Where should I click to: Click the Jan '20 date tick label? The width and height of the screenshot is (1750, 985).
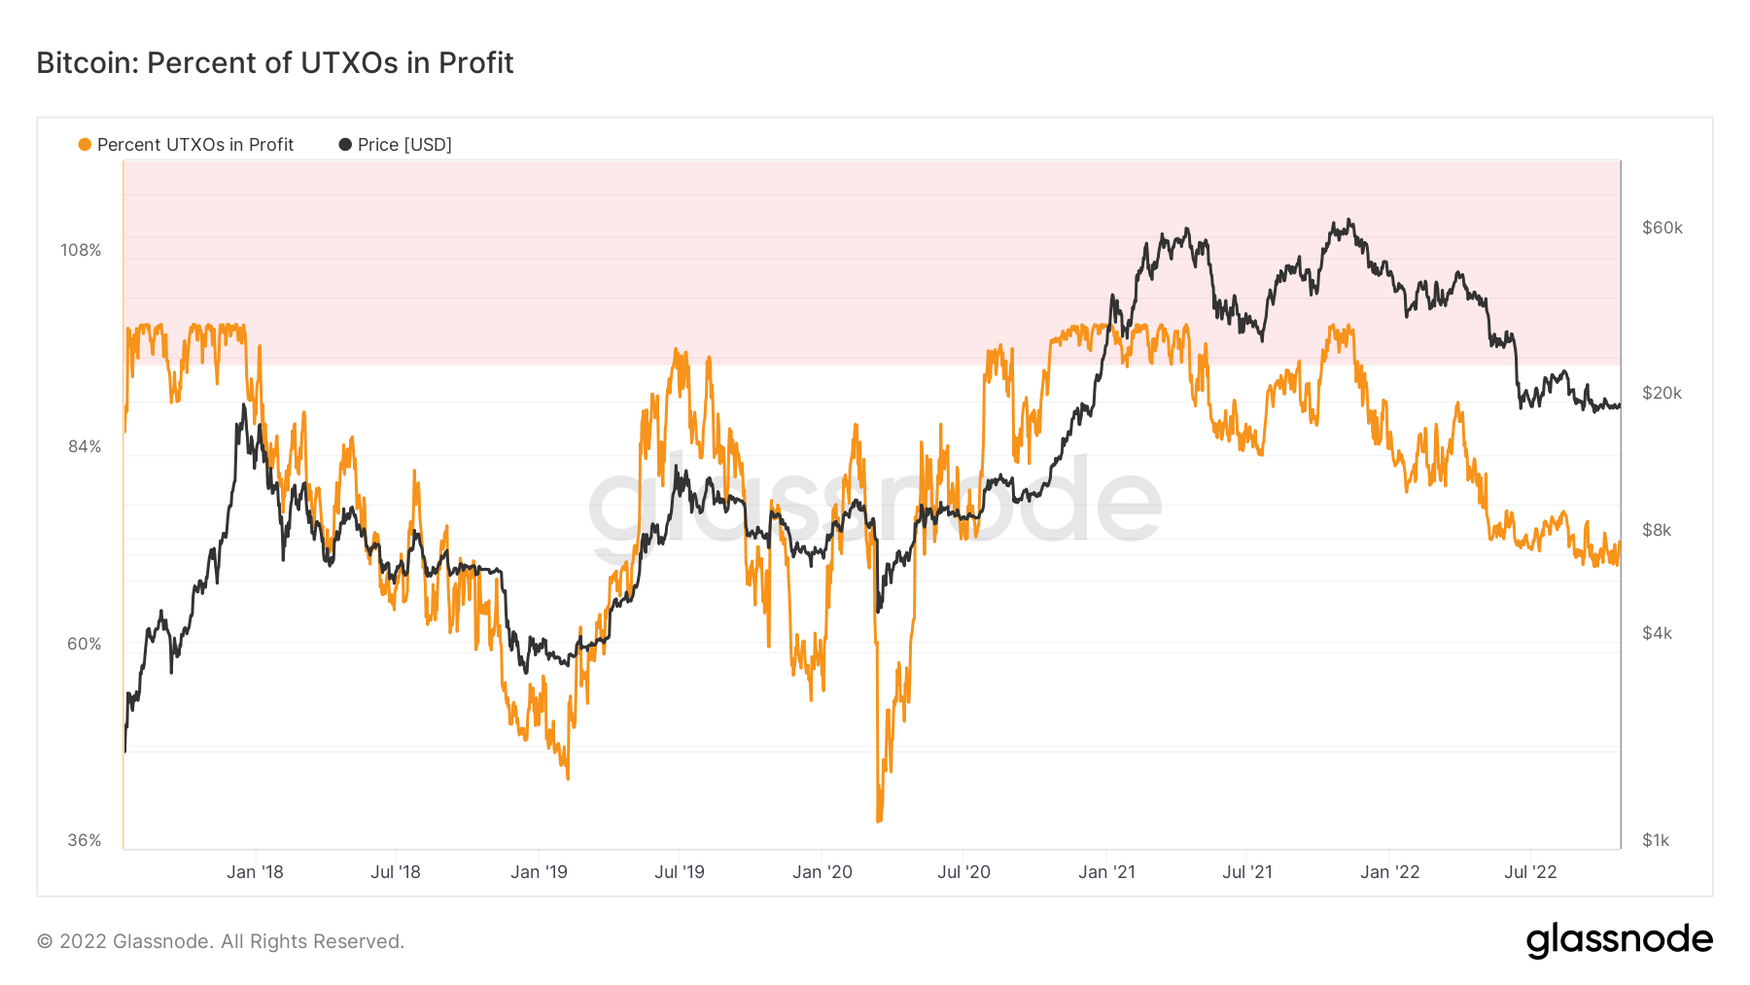pyautogui.click(x=822, y=872)
